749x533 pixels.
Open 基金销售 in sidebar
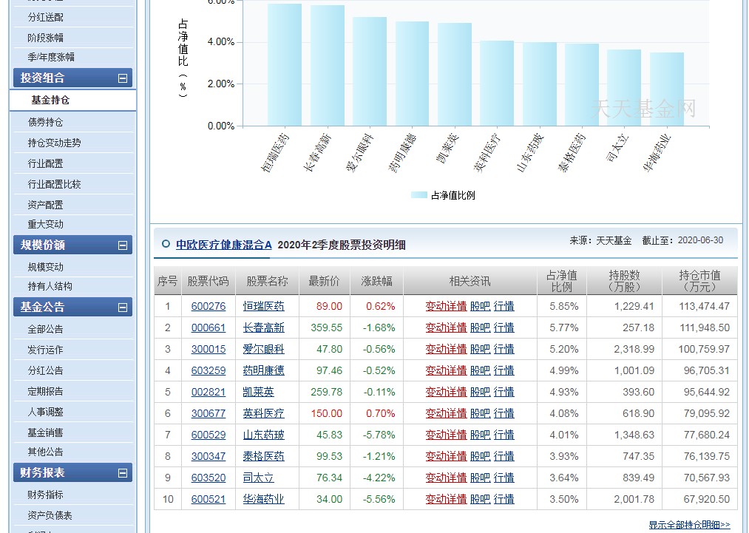[x=45, y=432]
